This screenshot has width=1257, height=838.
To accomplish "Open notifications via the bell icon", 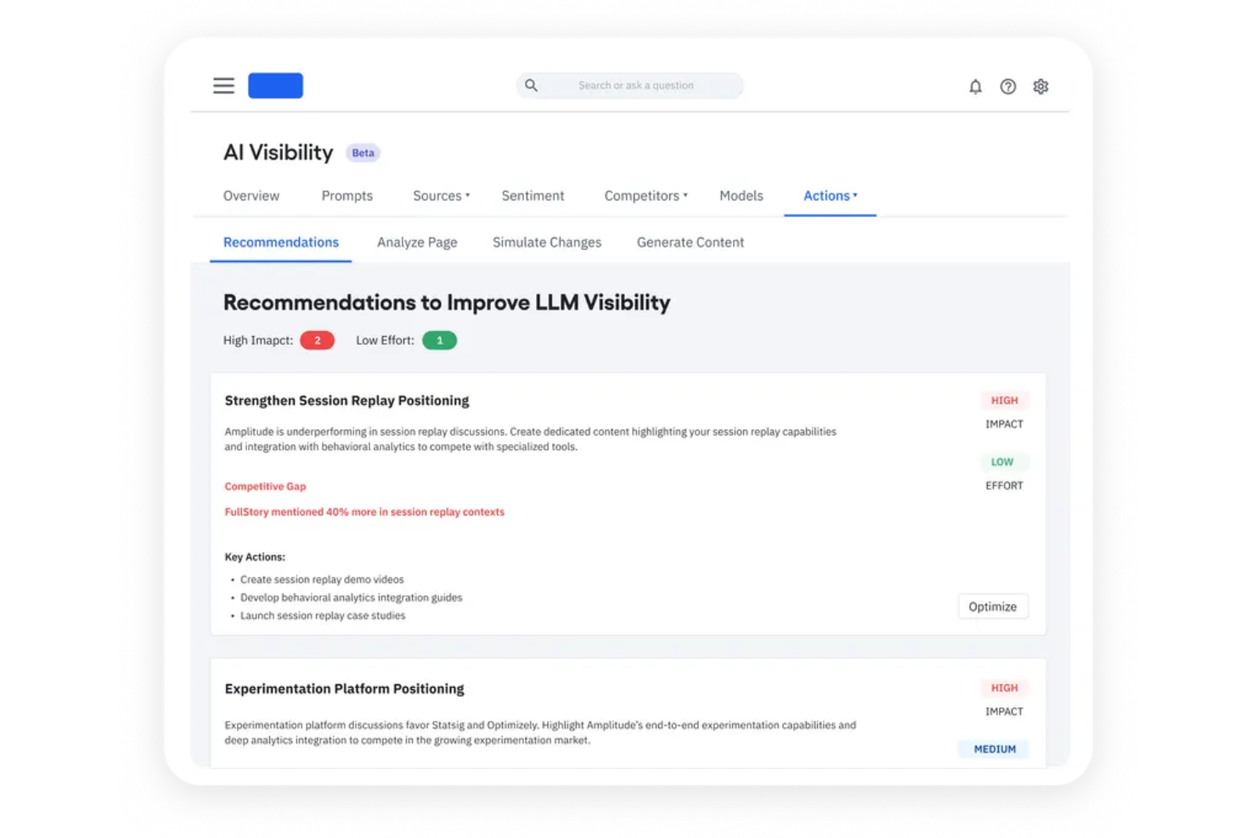I will click(974, 86).
